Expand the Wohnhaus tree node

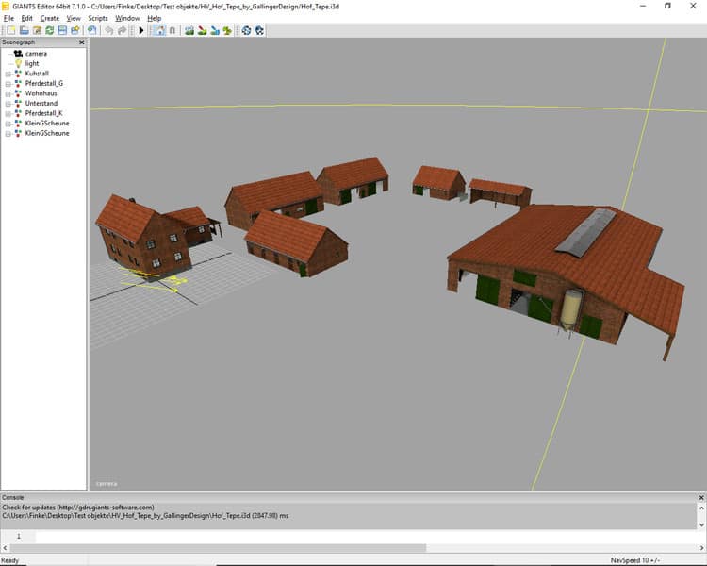point(8,93)
